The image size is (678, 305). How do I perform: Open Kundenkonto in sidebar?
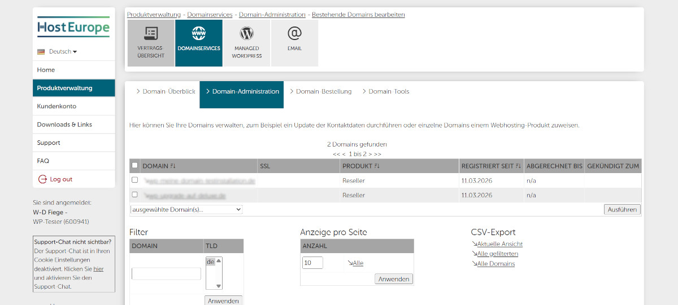pos(74,107)
